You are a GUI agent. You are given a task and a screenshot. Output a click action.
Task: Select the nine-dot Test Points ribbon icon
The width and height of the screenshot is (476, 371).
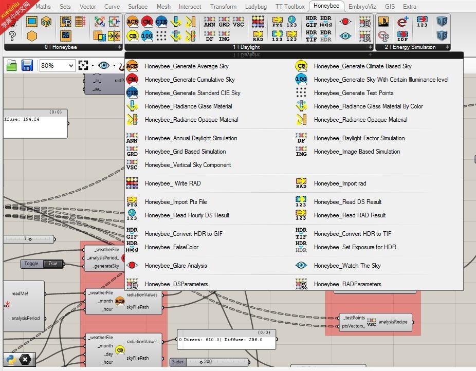coord(161,36)
